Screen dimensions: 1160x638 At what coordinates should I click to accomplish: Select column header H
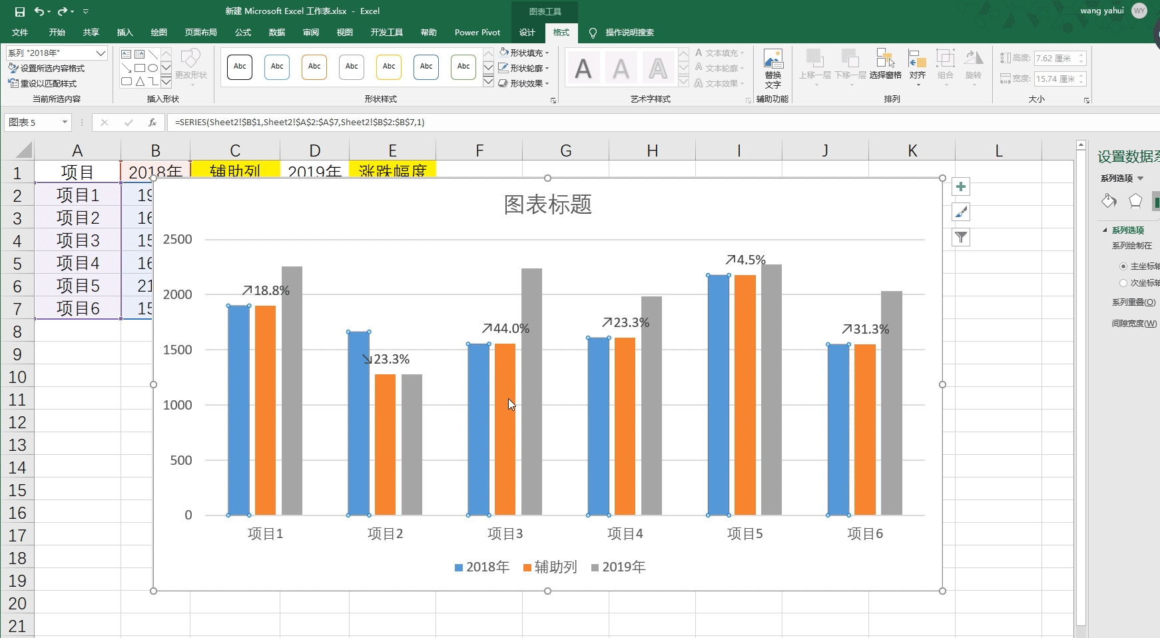pos(652,151)
